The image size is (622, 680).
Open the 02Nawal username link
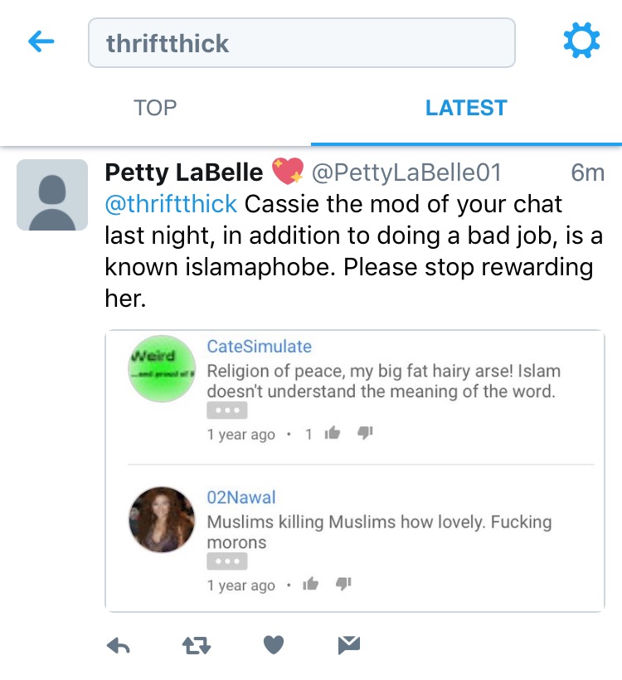(241, 498)
